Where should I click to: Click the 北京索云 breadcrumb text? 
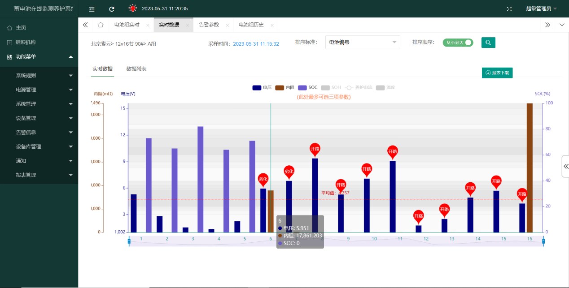coord(101,44)
